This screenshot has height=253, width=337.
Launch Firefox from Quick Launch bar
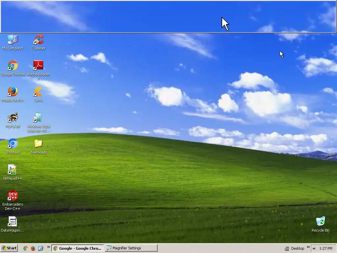(33, 248)
